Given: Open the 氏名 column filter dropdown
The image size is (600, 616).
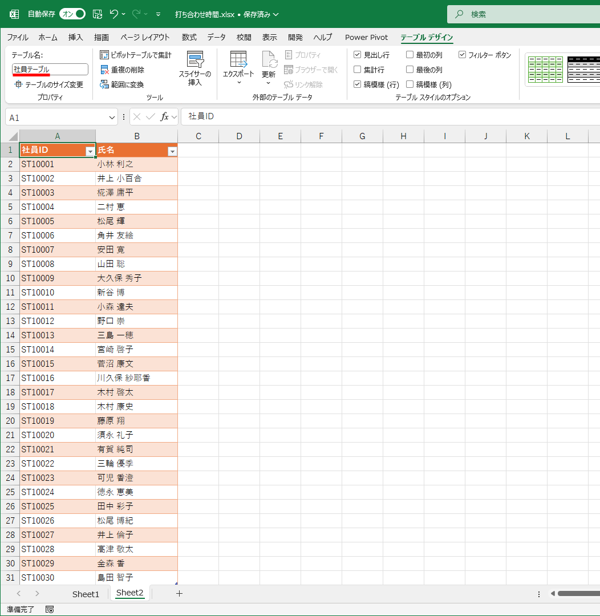Looking at the screenshot, I should click(x=172, y=151).
